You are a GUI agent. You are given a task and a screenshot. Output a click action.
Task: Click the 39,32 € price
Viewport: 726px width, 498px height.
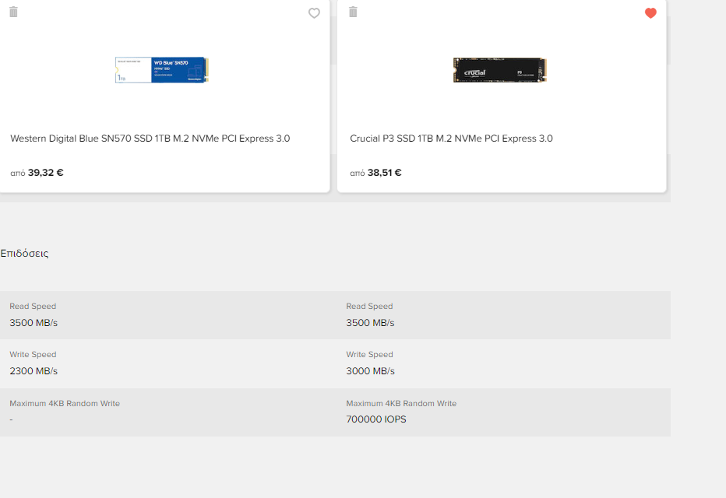tap(45, 173)
